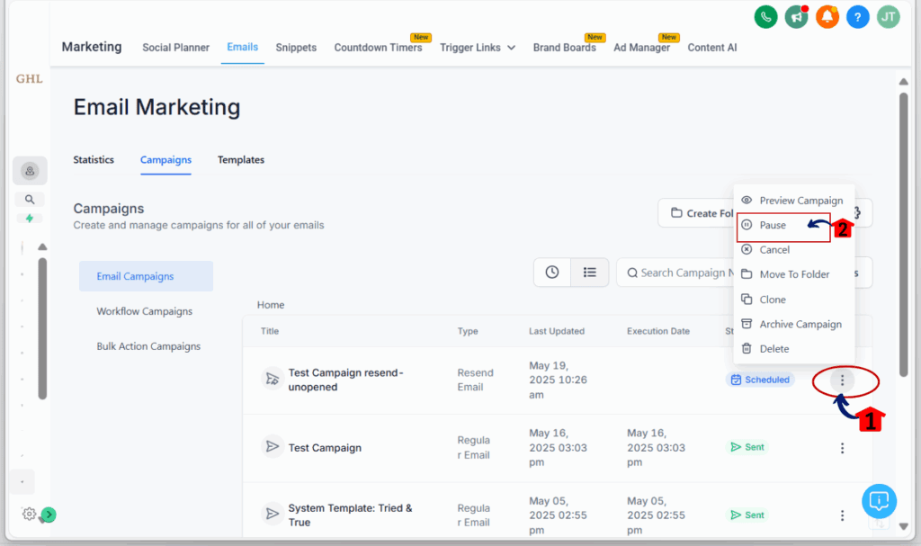The width and height of the screenshot is (921, 546).
Task: Open help using the question mark icon
Action: [856, 16]
